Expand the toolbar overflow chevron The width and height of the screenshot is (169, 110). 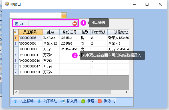[114, 101]
